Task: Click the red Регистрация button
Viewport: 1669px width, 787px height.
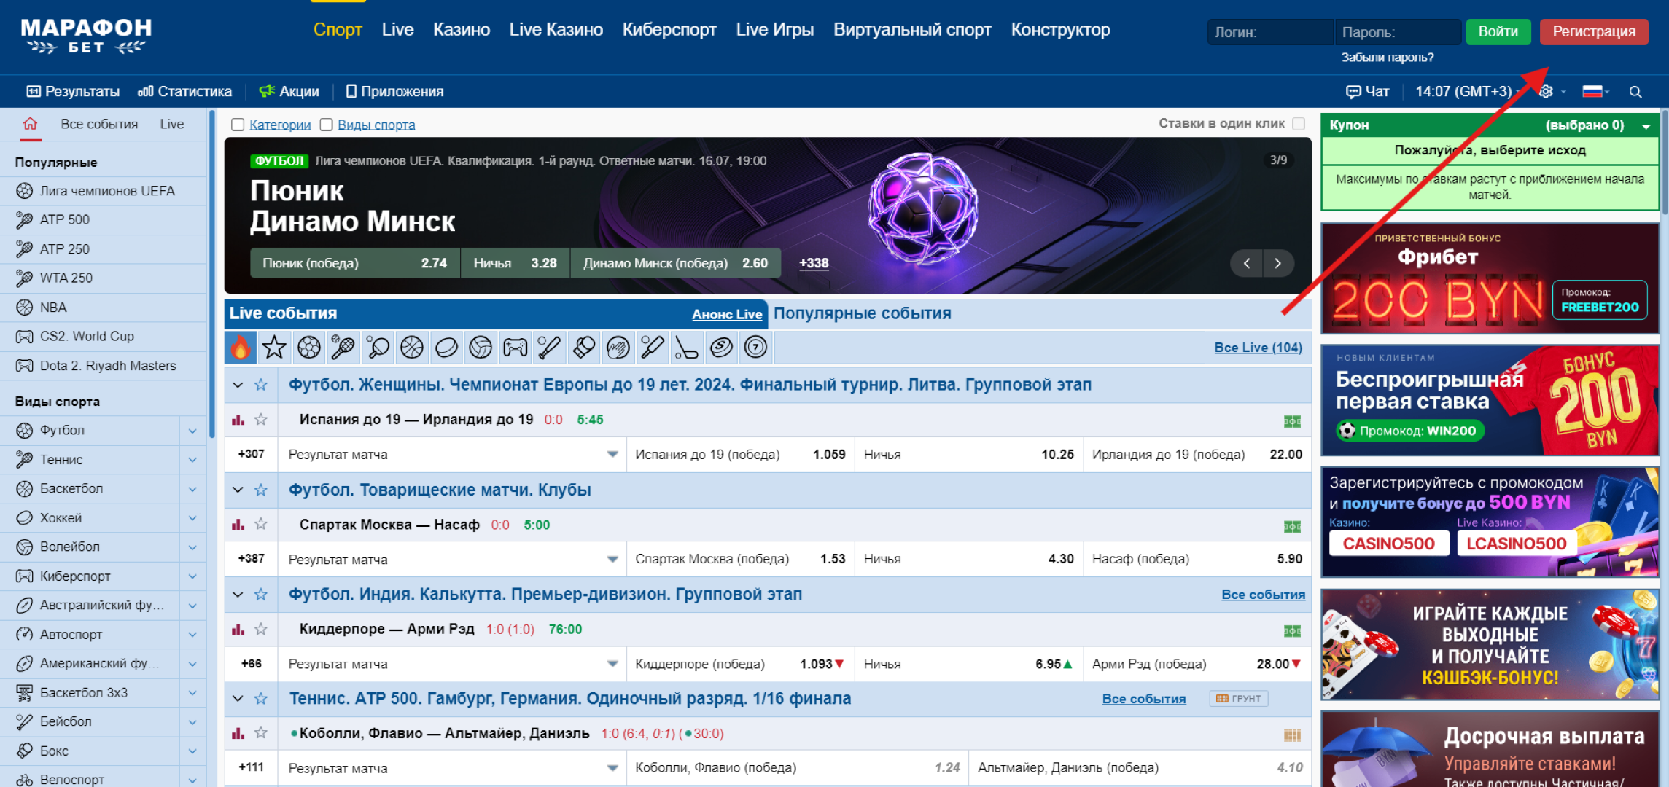Action: click(1594, 32)
